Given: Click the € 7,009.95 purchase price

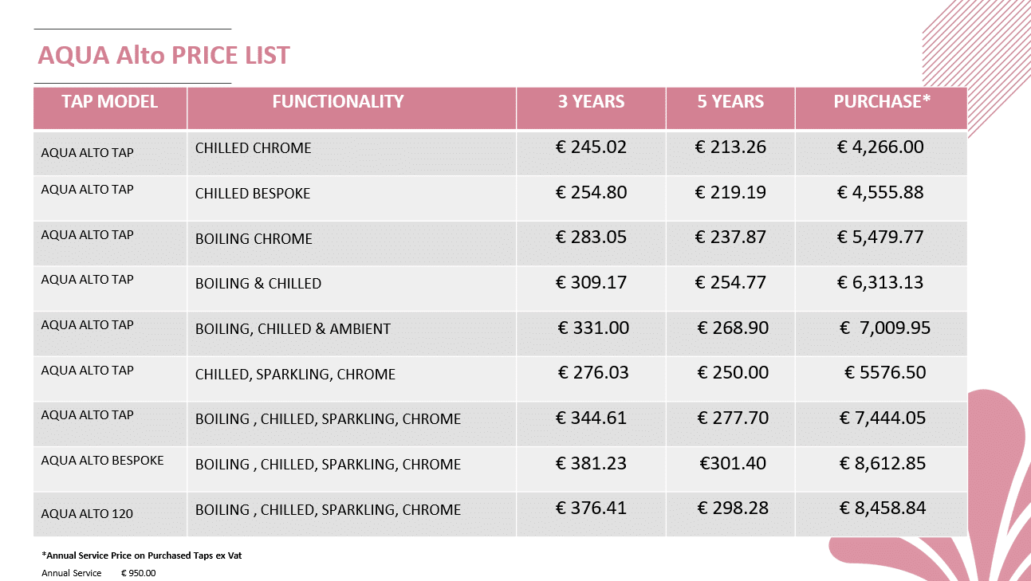Looking at the screenshot, I should click(885, 328).
